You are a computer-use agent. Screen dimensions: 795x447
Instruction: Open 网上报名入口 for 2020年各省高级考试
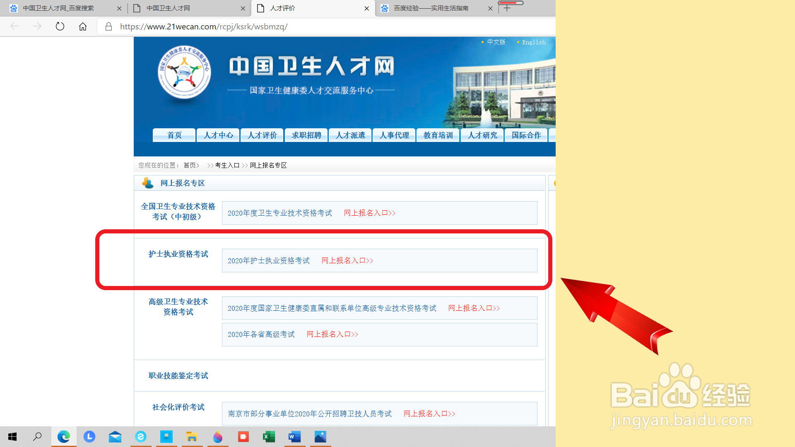coord(332,334)
